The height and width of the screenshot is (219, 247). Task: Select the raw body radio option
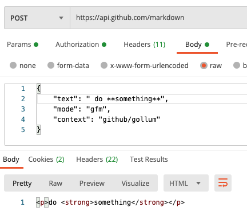pyautogui.click(x=204, y=65)
